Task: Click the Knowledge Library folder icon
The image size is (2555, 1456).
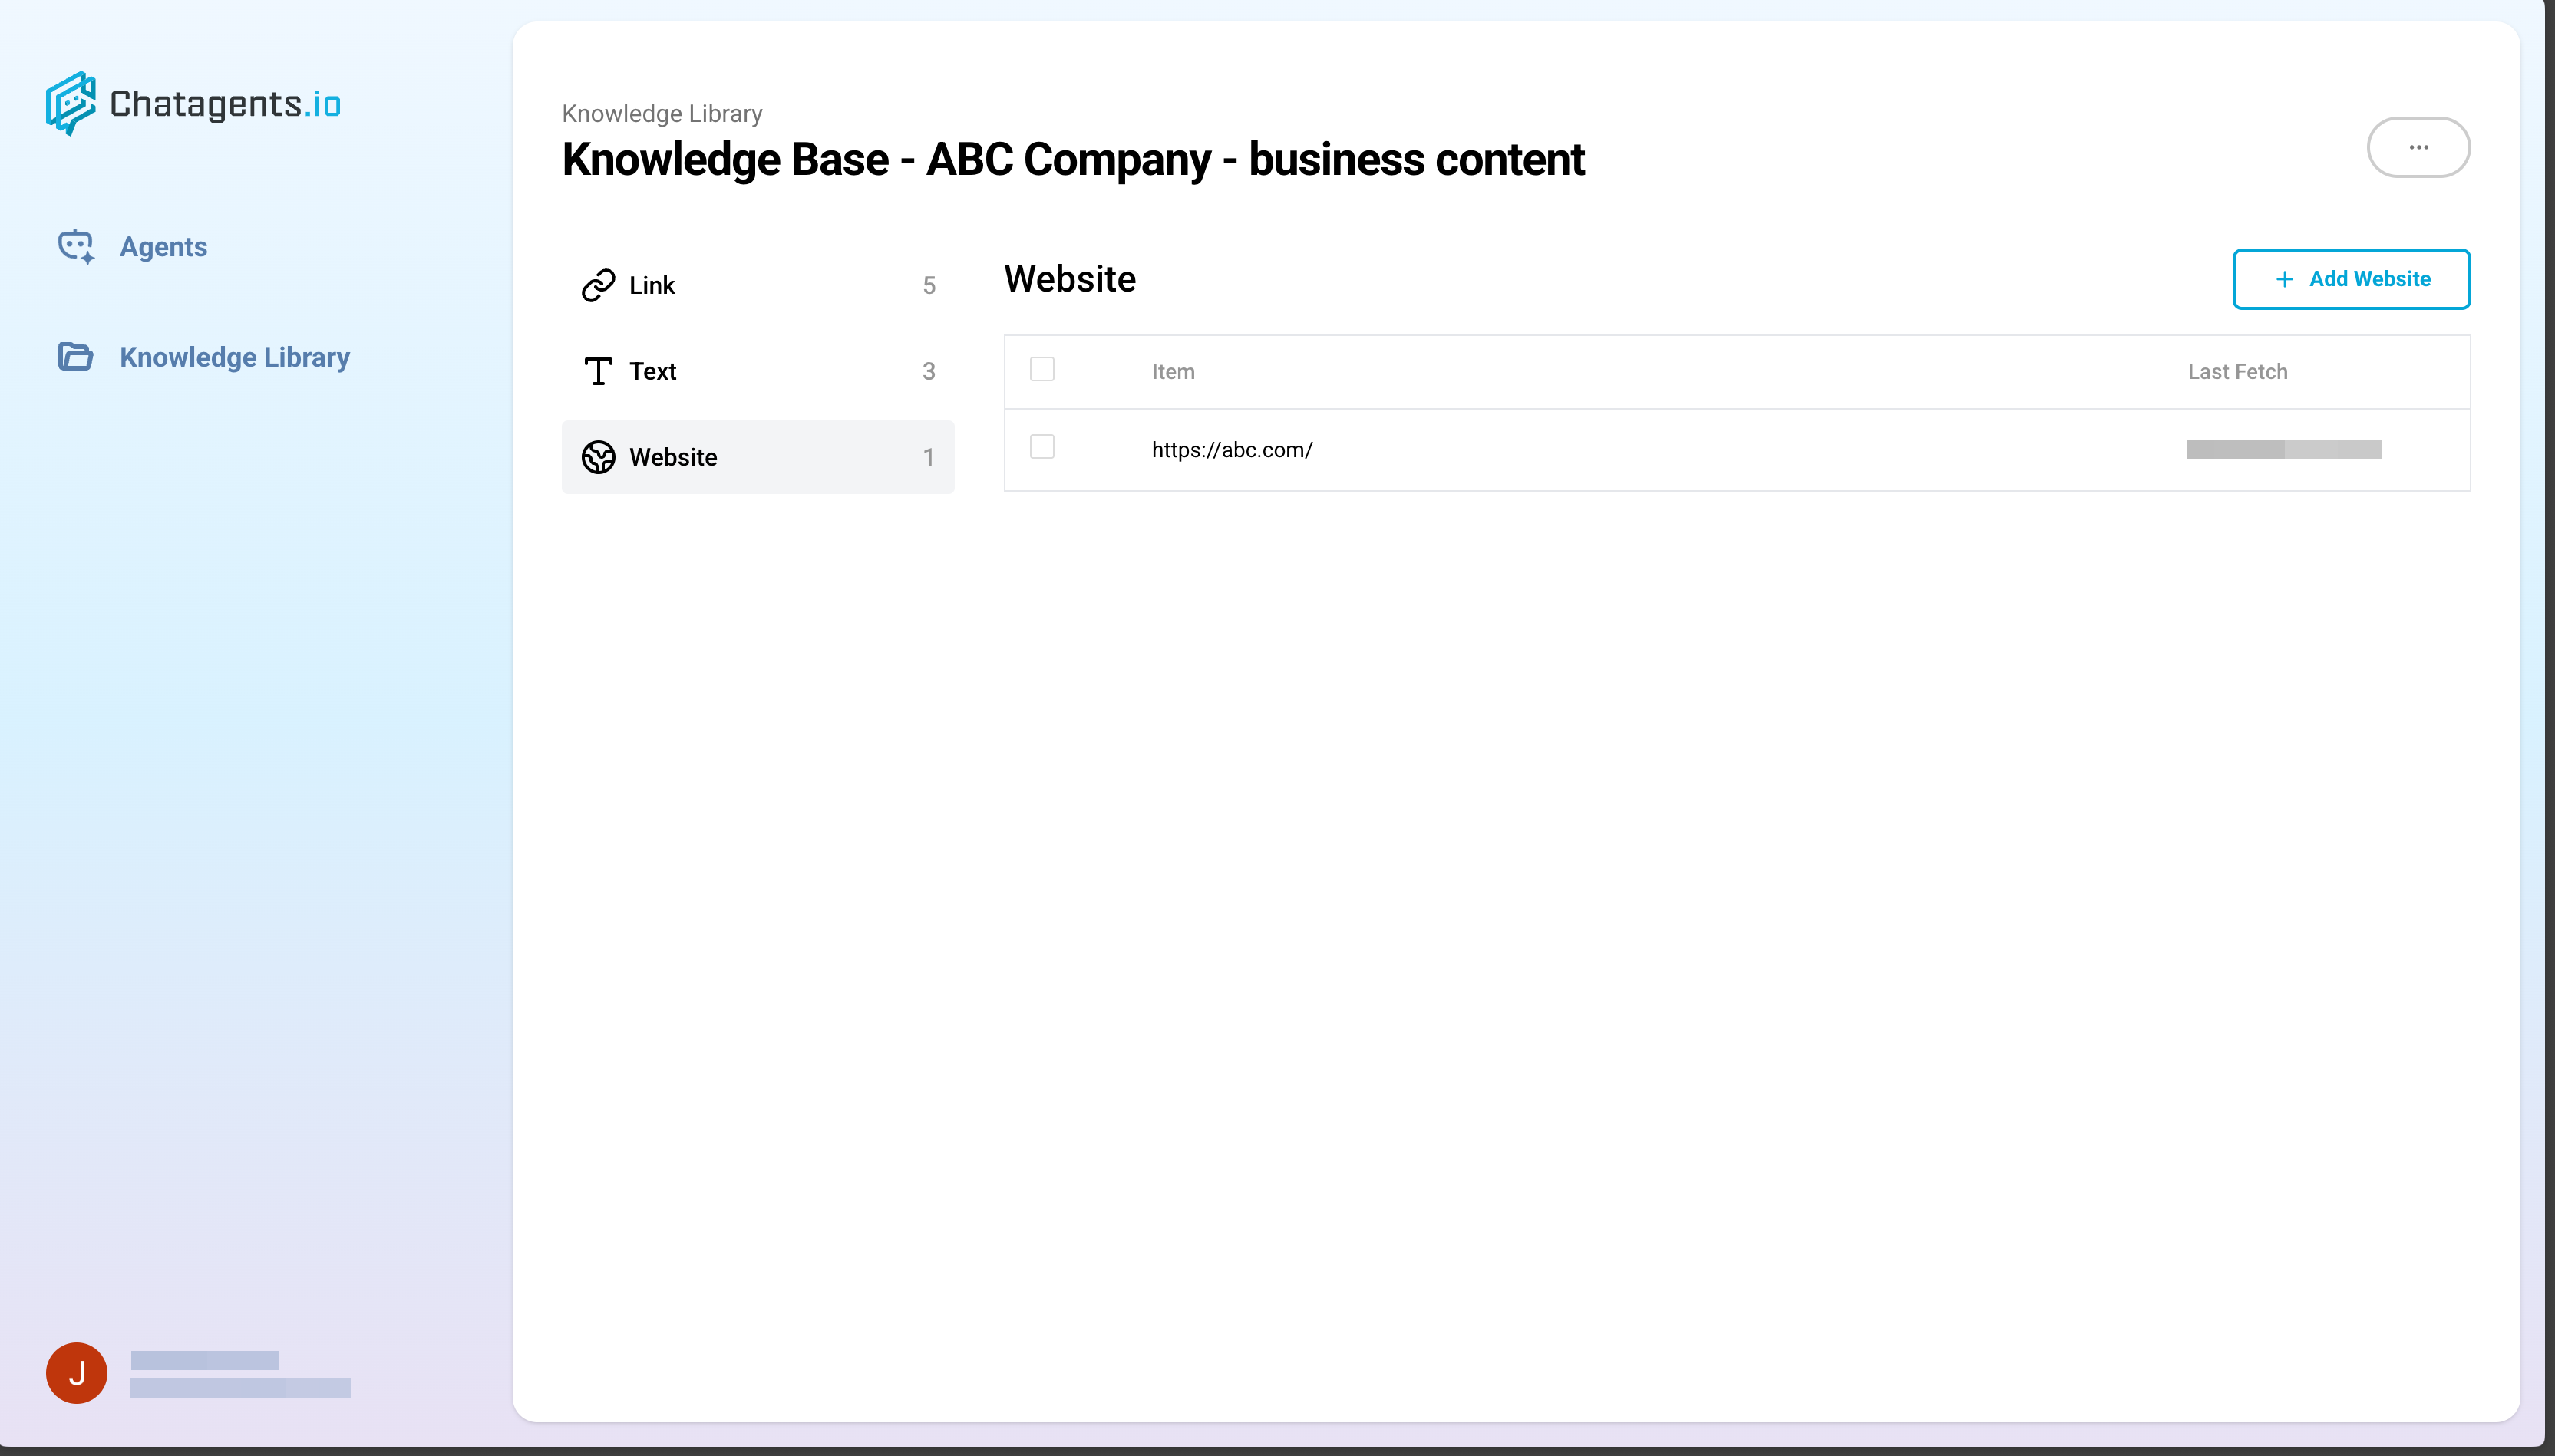Action: point(75,357)
